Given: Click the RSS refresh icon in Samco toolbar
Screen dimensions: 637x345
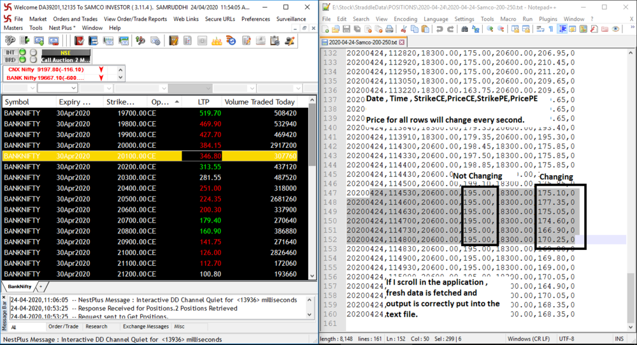Looking at the screenshot, I should coord(231,40).
